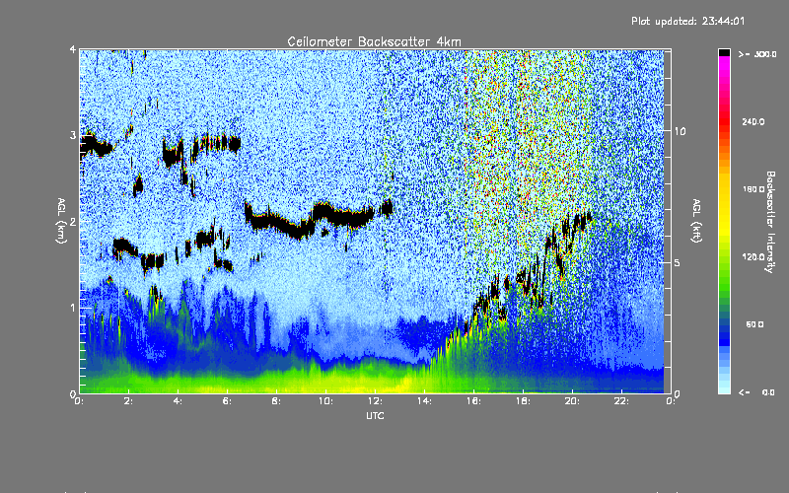The image size is (789, 493).
Task: Click the black top segment of the colorbar
Action: pos(724,52)
